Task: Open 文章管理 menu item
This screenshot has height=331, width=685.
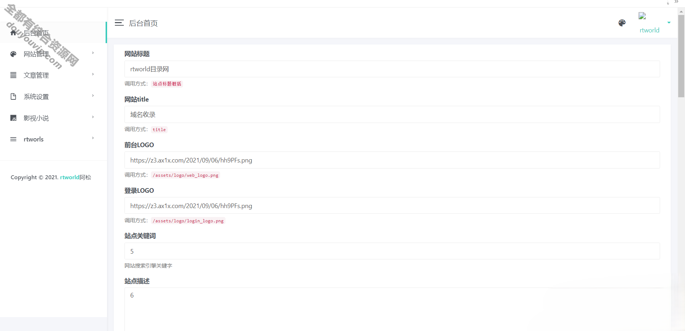Action: pos(53,75)
